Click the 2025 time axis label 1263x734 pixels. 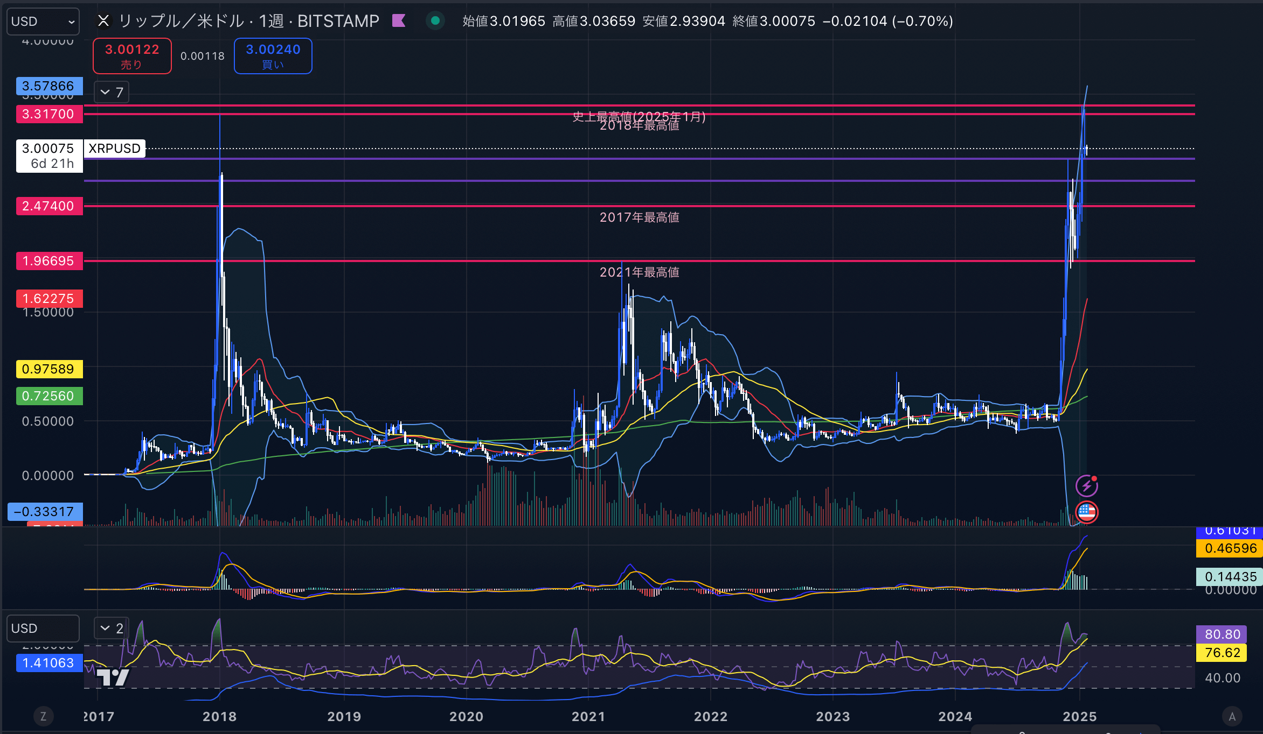click(1080, 717)
